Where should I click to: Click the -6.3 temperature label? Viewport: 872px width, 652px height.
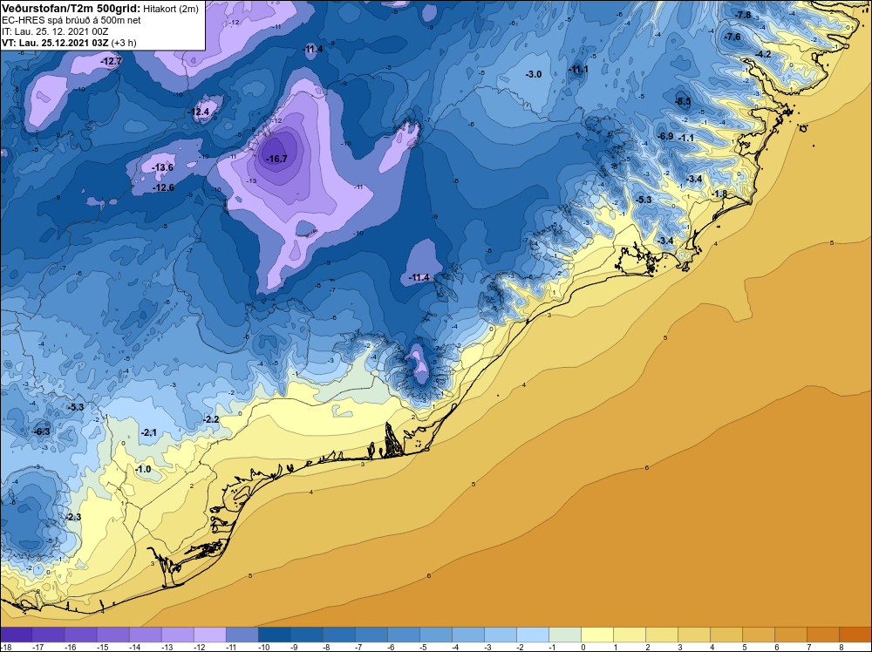tap(42, 431)
